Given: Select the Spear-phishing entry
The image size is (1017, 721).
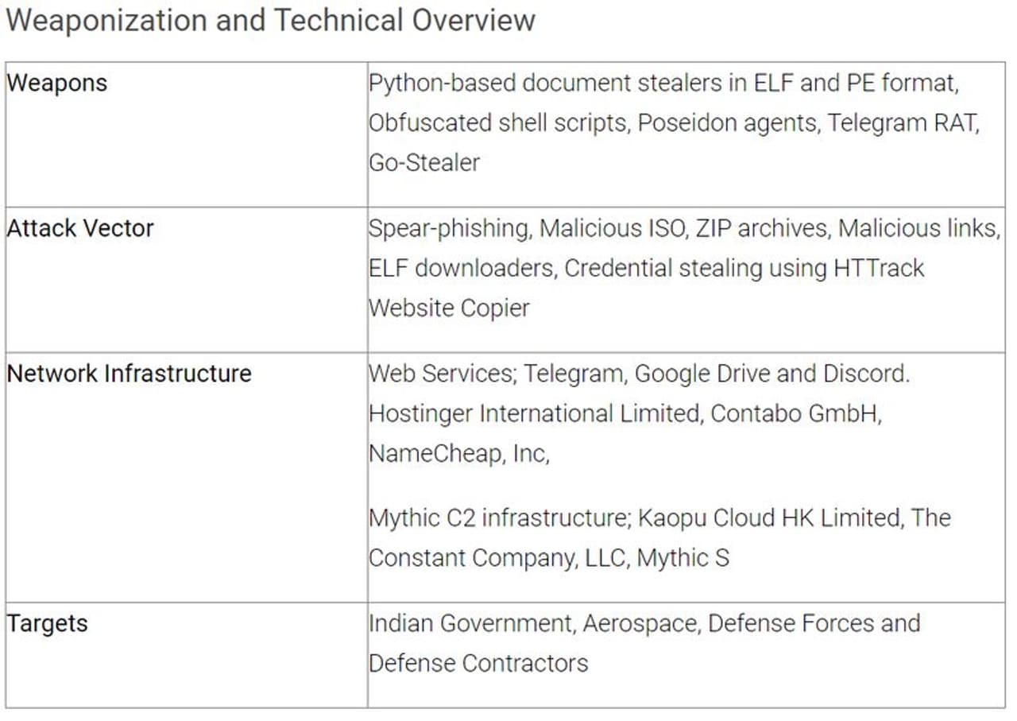Looking at the screenshot, I should 449,228.
